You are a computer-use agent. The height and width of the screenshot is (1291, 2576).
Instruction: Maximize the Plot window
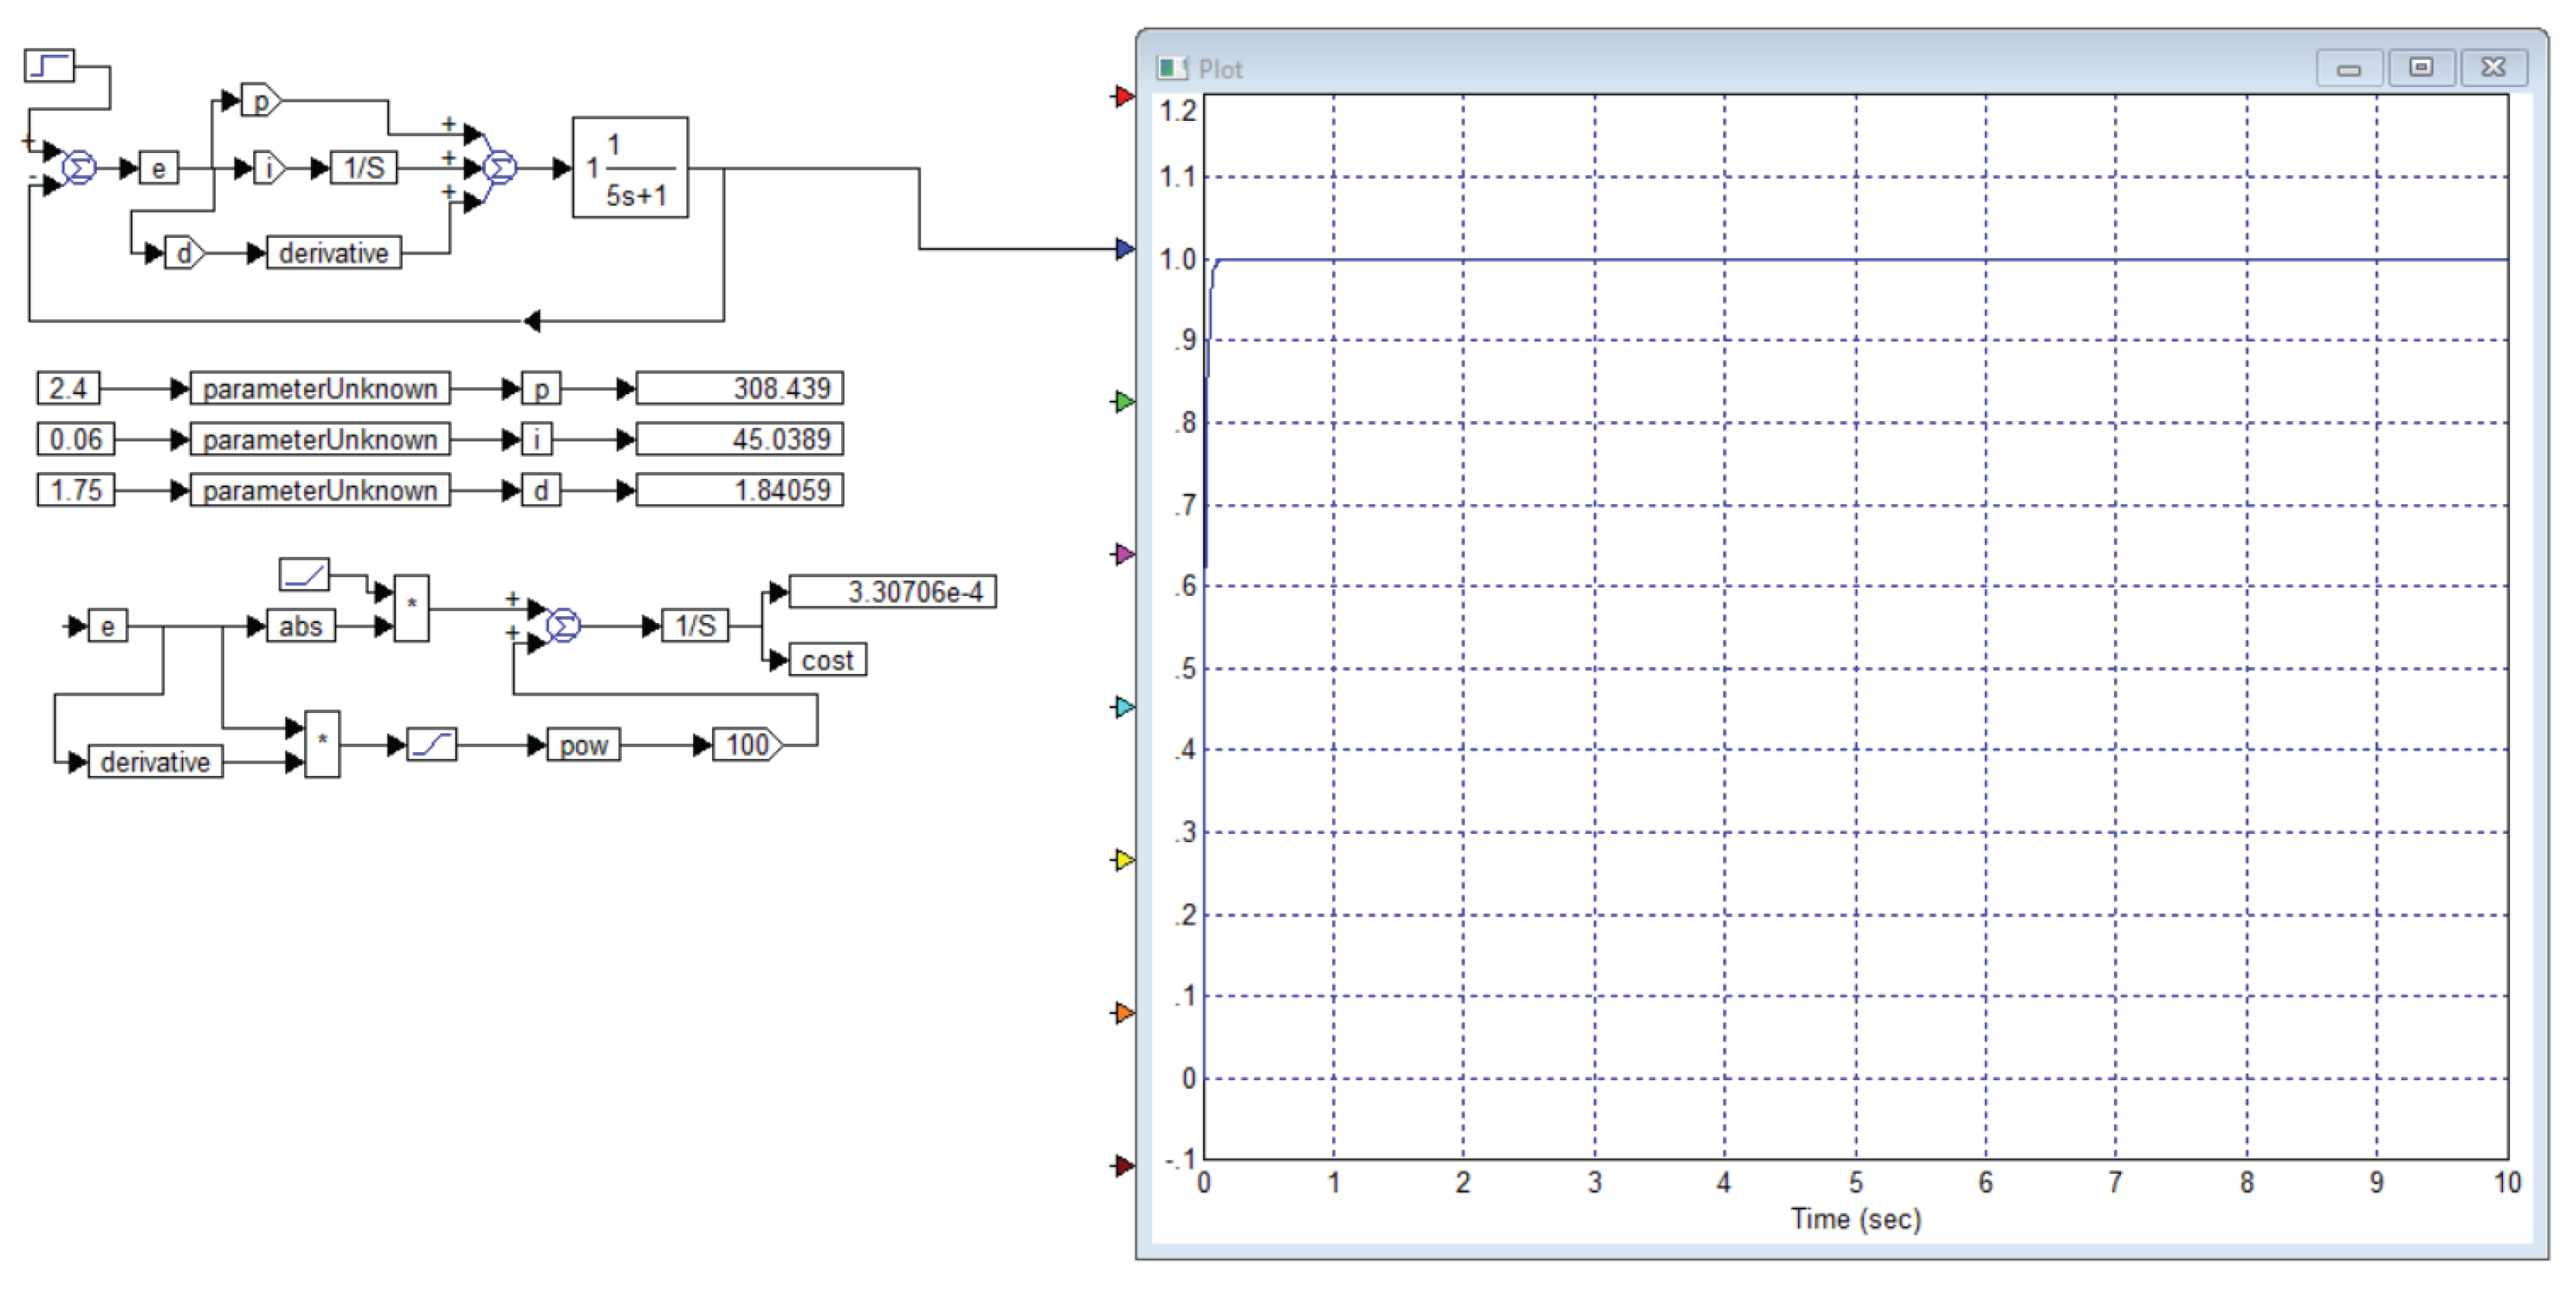[x=2421, y=68]
